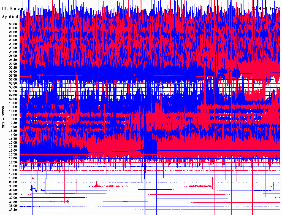Screen dimensions: 282x215
Task: Click the 'SHZ - 50000' axis label
Action: [3, 117]
